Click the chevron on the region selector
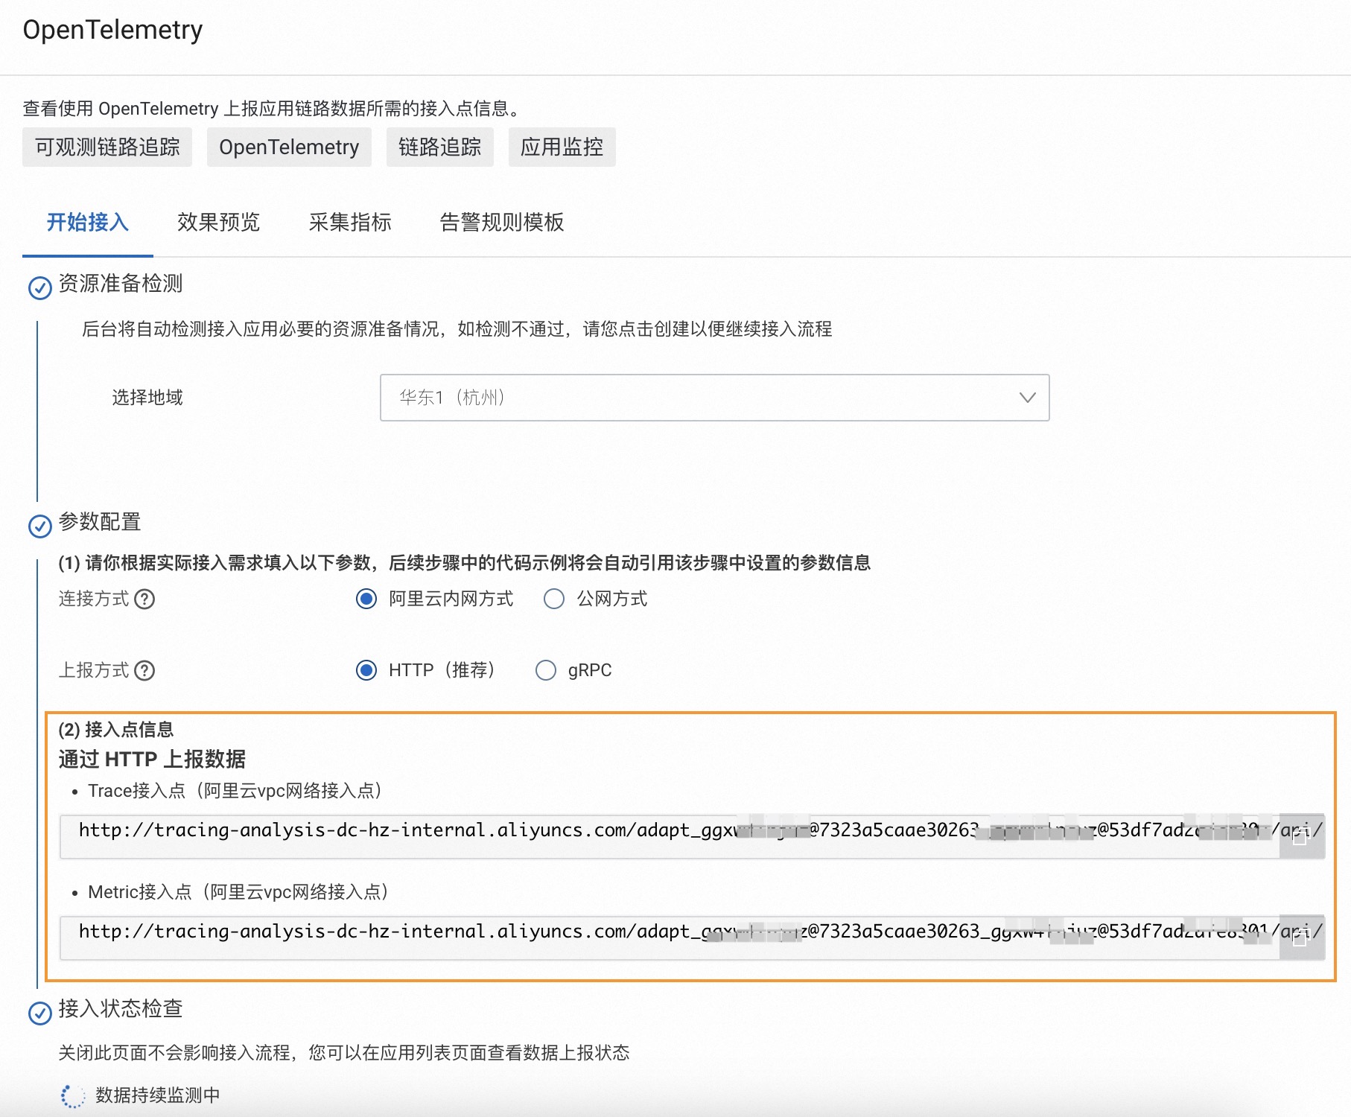This screenshot has height=1117, width=1351. pos(1027,398)
